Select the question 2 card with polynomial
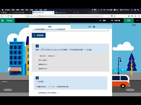 tap(70, 83)
